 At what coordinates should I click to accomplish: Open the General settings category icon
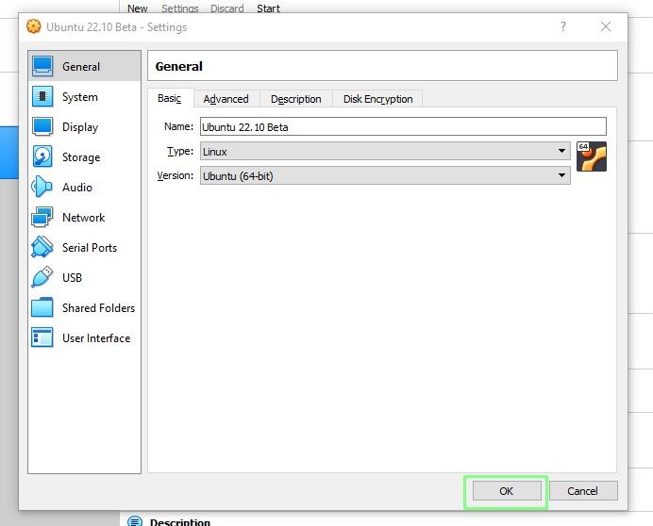42,67
